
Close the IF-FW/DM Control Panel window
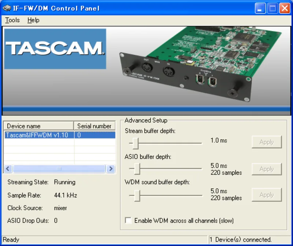285,8
